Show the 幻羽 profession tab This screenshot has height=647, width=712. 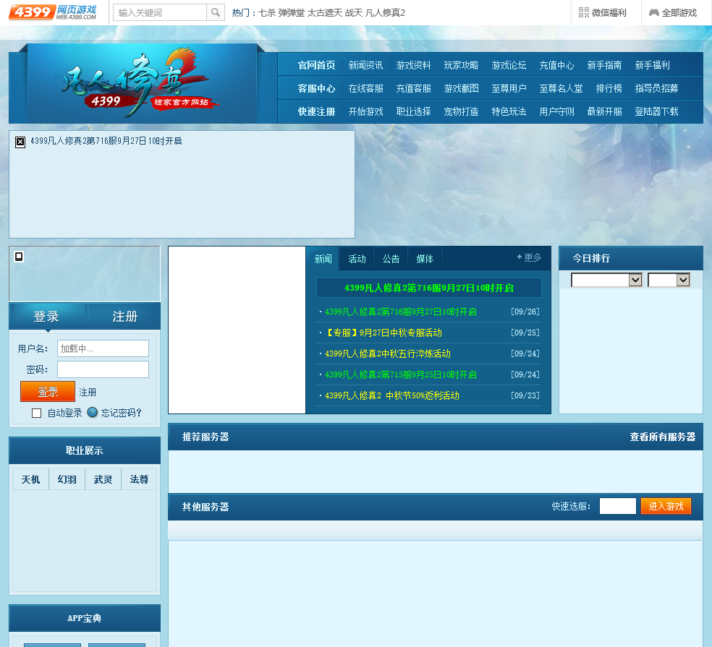67,479
